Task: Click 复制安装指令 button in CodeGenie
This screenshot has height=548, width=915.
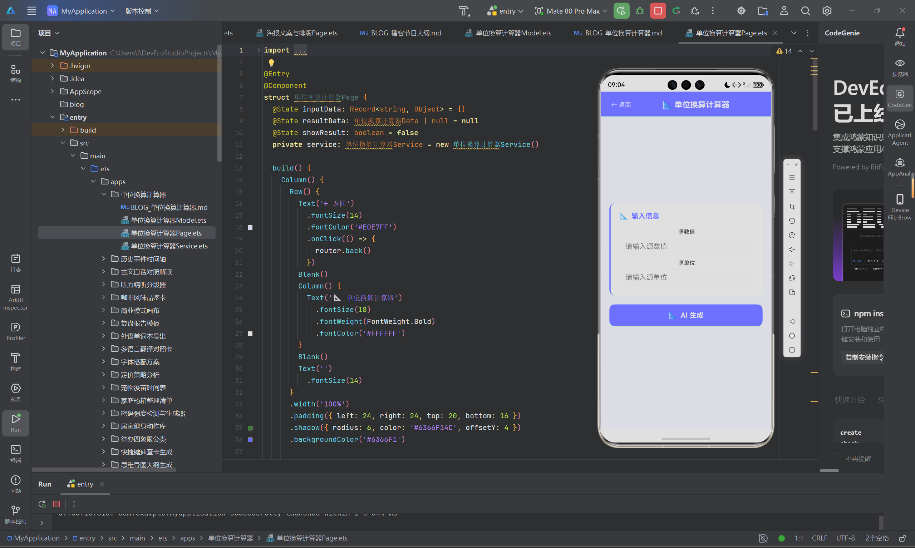Action: pyautogui.click(x=862, y=357)
